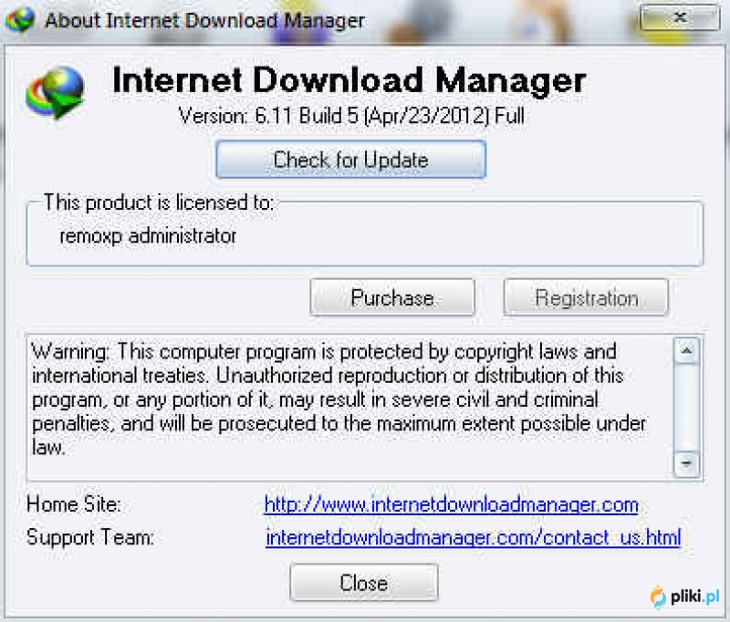Select the 'remoxp administrator' licensee text
Viewport: 730px width, 622px height.
tap(148, 236)
